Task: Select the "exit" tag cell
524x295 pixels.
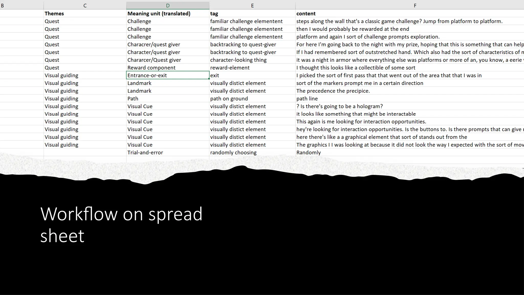Action: [252, 75]
